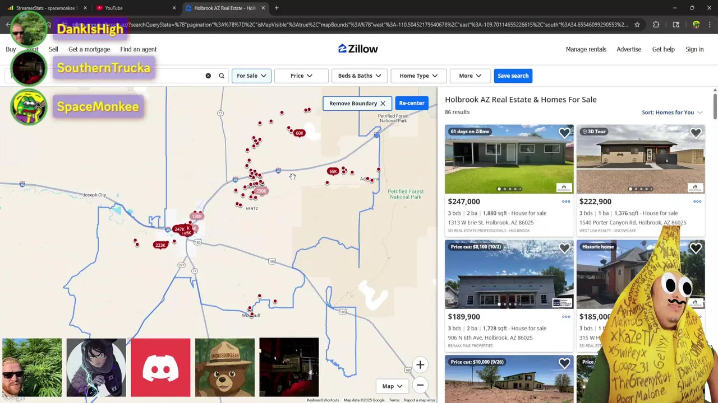Open the Buy menu
The width and height of the screenshot is (718, 403).
click(x=11, y=49)
